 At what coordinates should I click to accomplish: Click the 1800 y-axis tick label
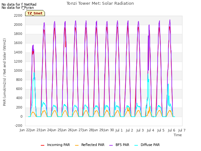click(18, 34)
